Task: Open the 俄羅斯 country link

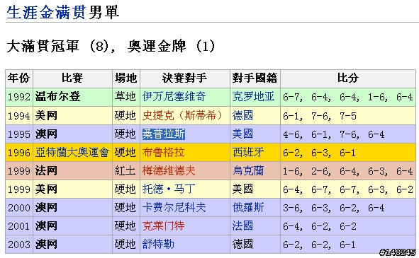Action: point(248,208)
